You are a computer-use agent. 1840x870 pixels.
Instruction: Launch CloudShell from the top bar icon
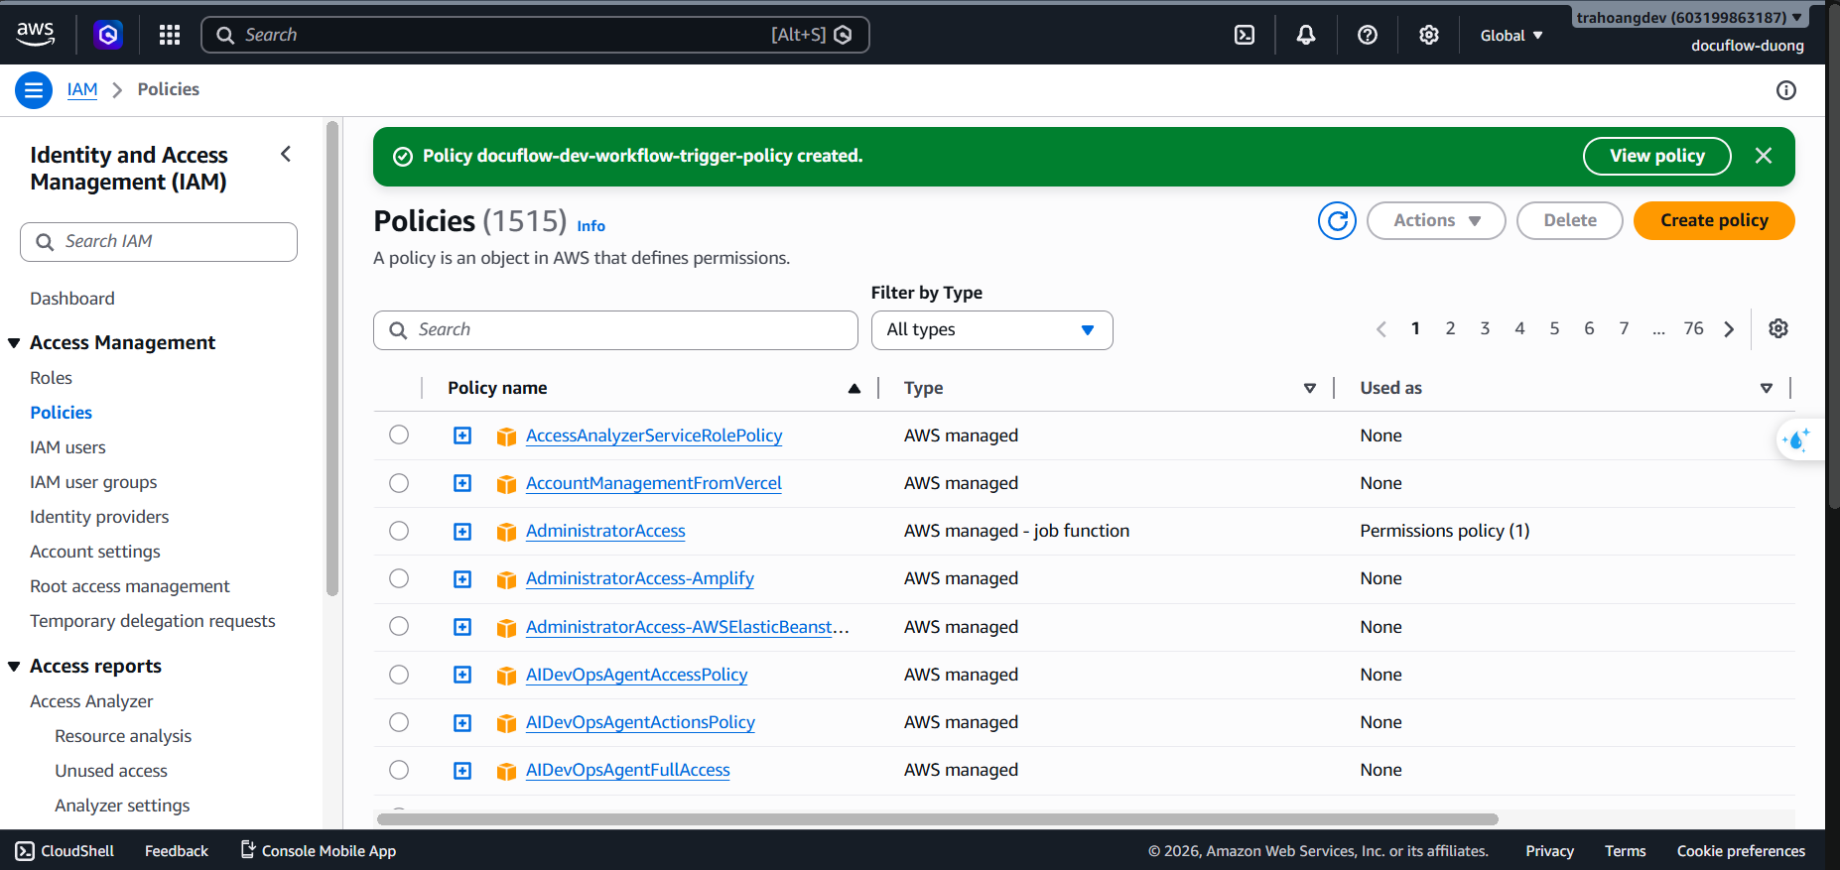(x=1245, y=35)
